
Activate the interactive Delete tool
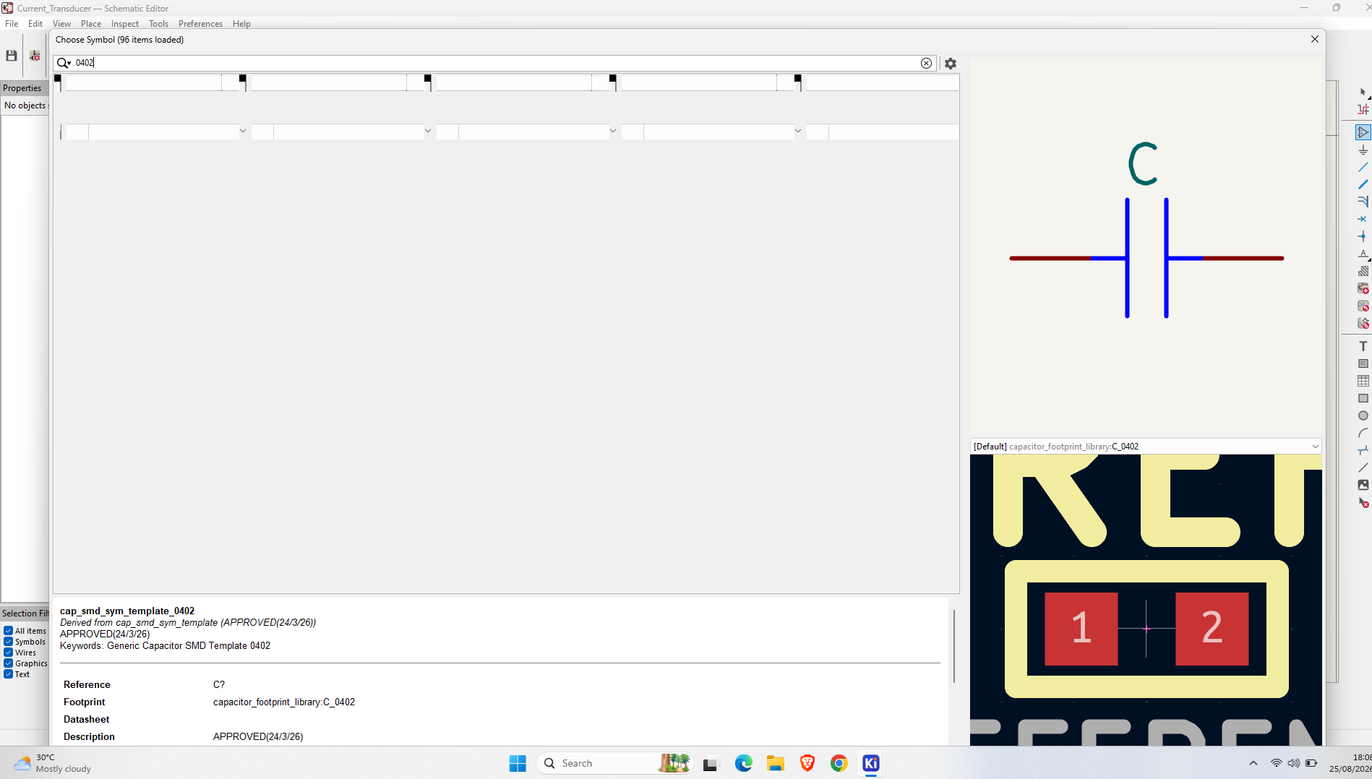(x=1363, y=502)
